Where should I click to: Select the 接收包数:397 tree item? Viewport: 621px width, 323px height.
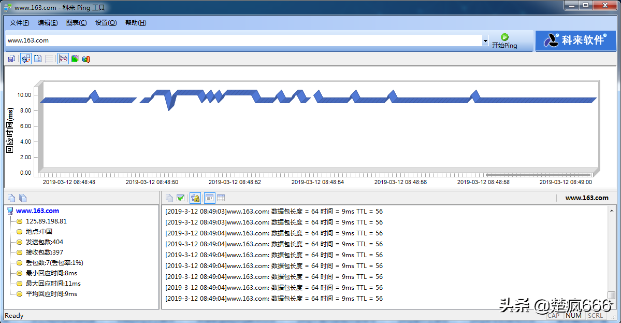click(x=45, y=252)
